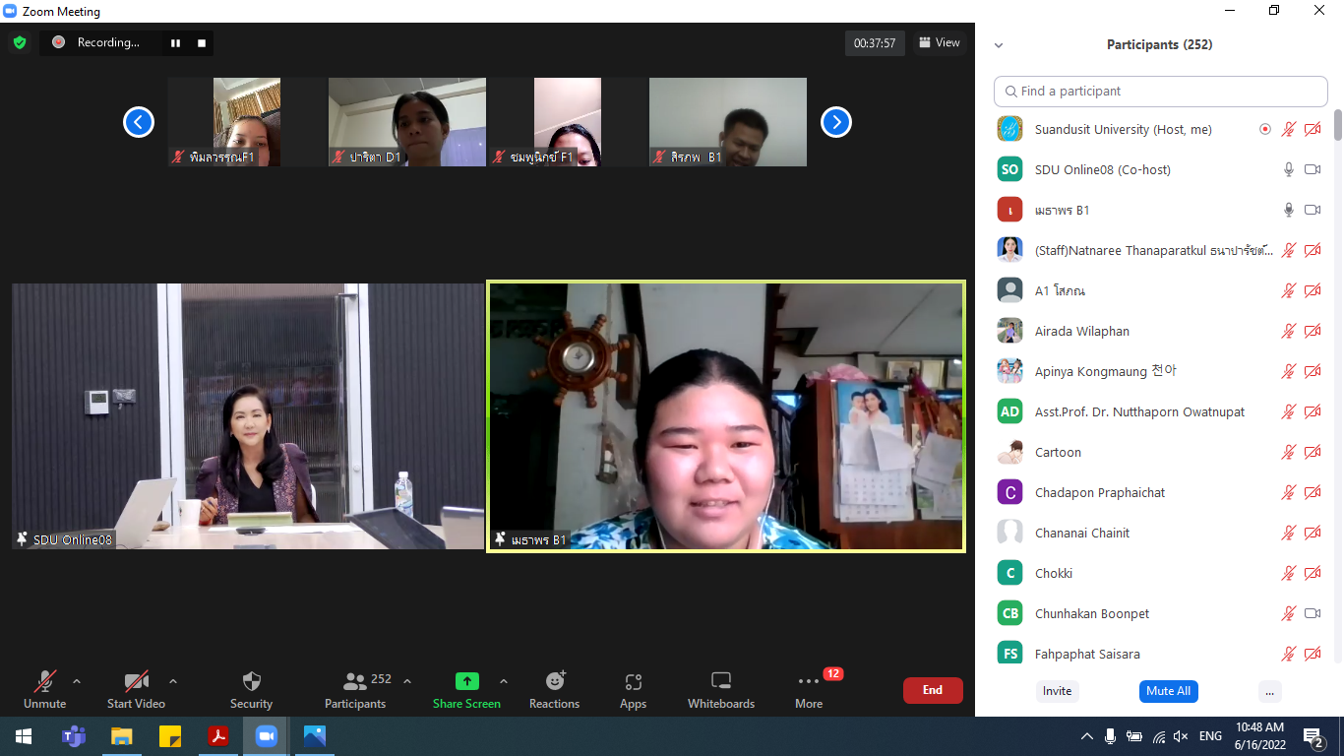The height and width of the screenshot is (756, 1344).
Task: Click the Find a participant search field
Action: click(1161, 91)
